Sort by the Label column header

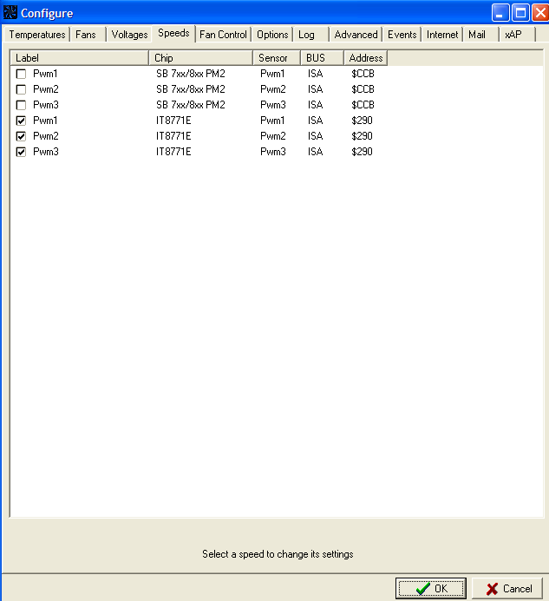[80, 58]
